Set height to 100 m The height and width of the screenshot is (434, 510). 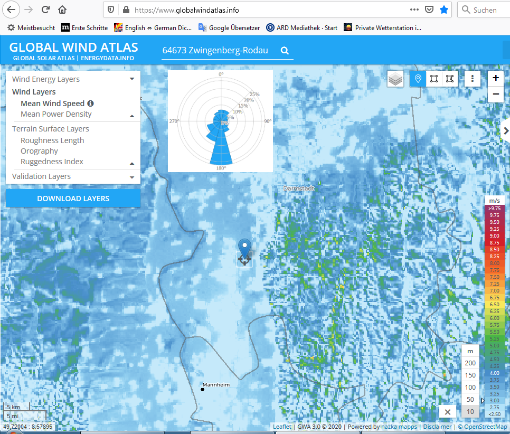tap(470, 388)
